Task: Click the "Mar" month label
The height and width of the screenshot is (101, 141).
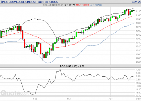Action: 69,99
